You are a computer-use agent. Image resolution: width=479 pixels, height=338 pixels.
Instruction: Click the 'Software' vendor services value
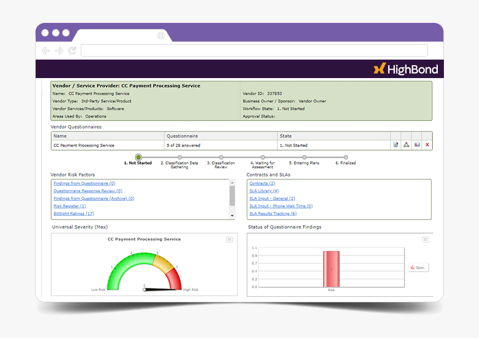(115, 109)
